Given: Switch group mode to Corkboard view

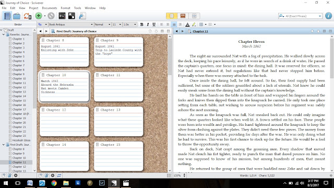Looking at the screenshot, I should coord(183,16).
